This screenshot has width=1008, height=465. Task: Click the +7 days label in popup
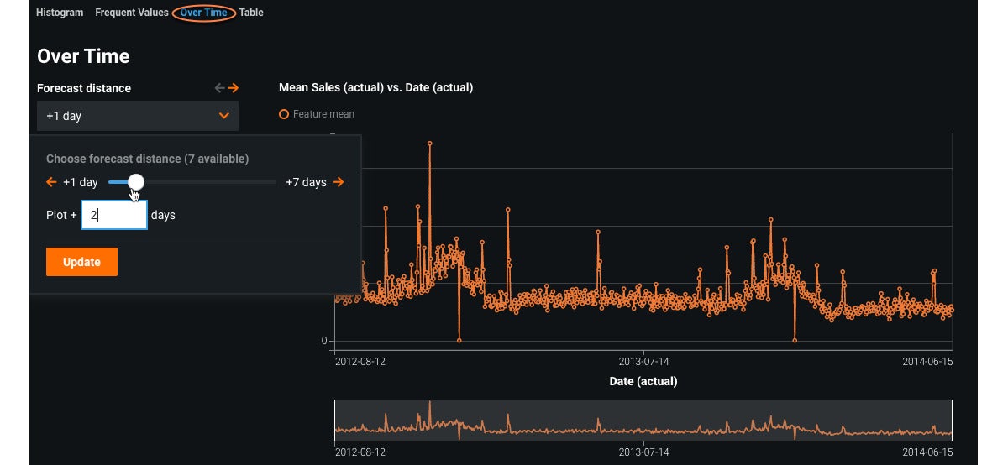(x=306, y=182)
